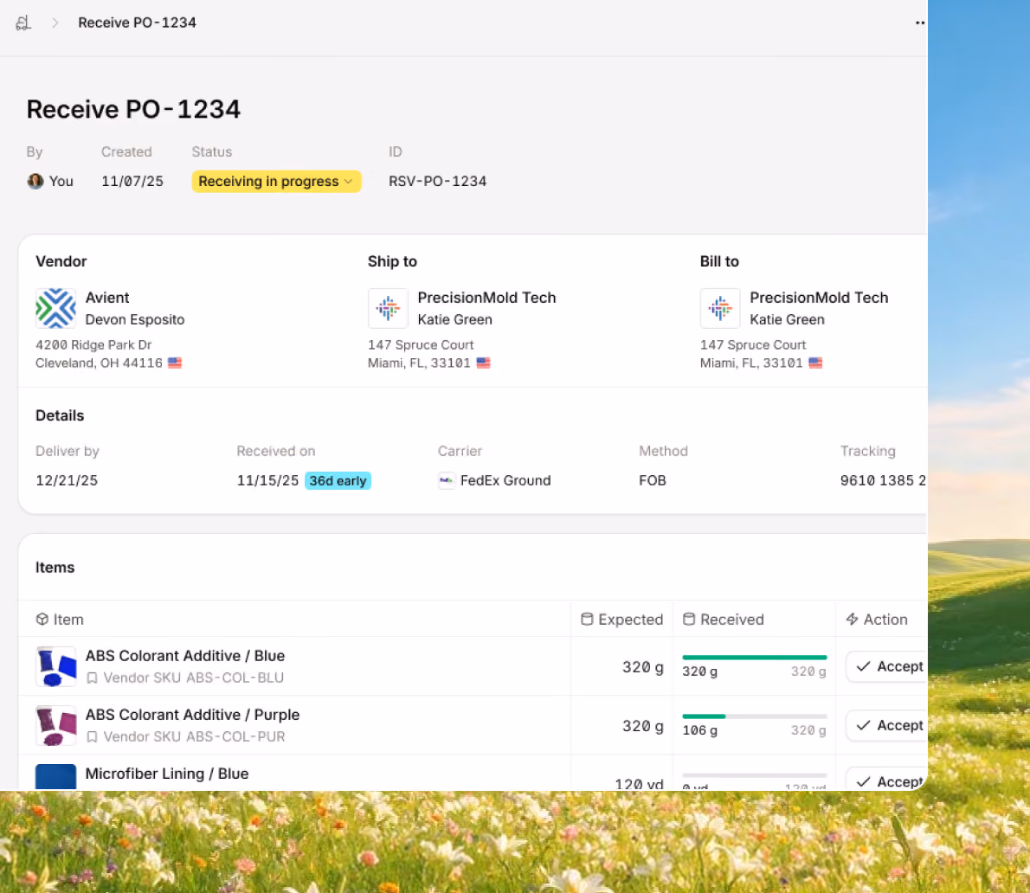Image resolution: width=1030 pixels, height=893 pixels.
Task: Open the more options ellipsis menu
Action: [x=919, y=23]
